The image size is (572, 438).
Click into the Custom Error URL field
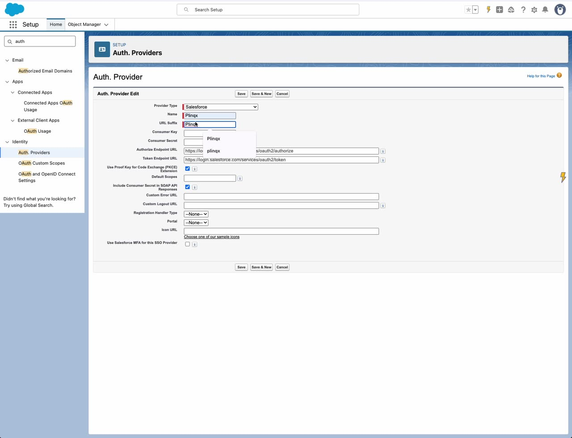pos(281,197)
